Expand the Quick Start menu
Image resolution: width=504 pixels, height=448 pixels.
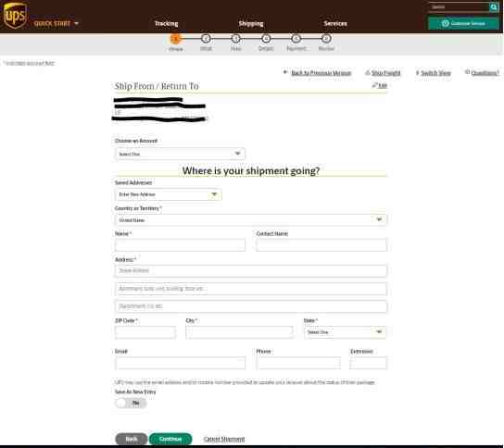tap(56, 23)
